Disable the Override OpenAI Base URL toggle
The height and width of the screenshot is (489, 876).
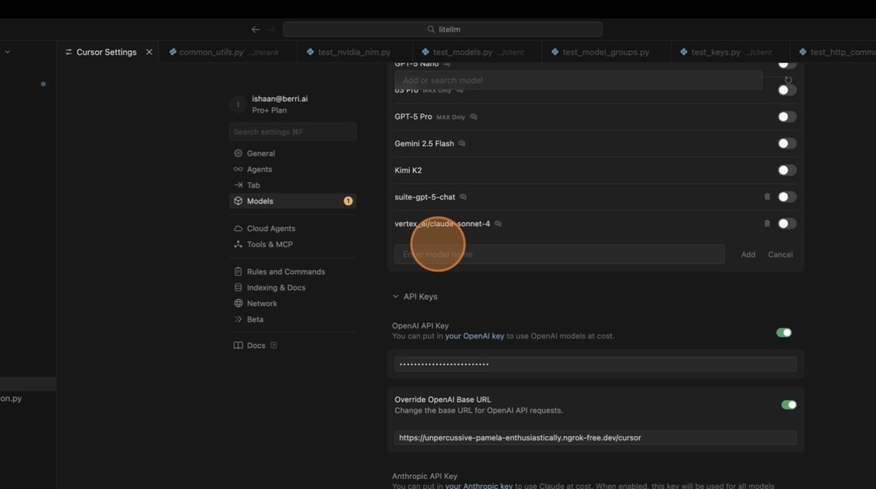[788, 405]
